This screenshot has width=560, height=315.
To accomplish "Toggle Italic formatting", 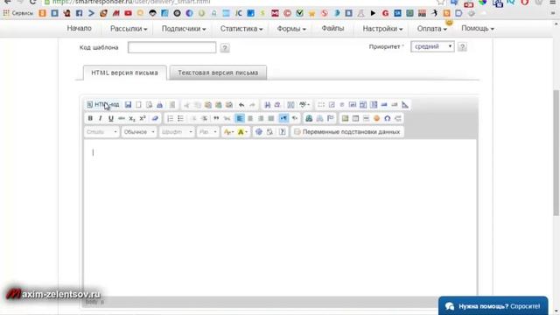I will point(101,118).
